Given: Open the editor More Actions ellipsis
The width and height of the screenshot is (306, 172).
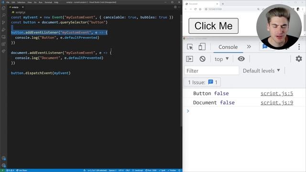Looking at the screenshot, I should pyautogui.click(x=179, y=7).
